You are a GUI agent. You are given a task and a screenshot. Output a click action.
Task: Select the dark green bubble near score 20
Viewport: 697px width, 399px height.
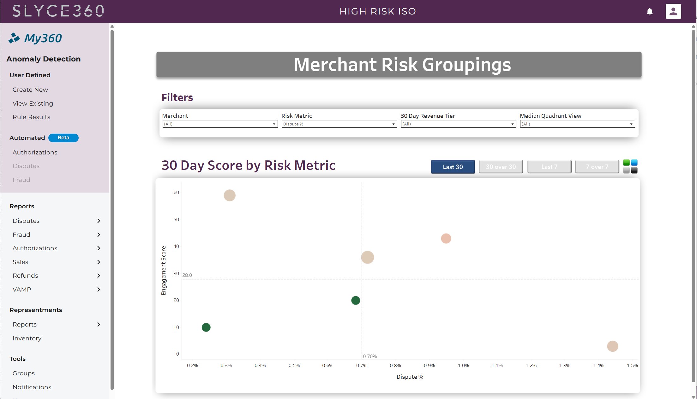(x=356, y=300)
